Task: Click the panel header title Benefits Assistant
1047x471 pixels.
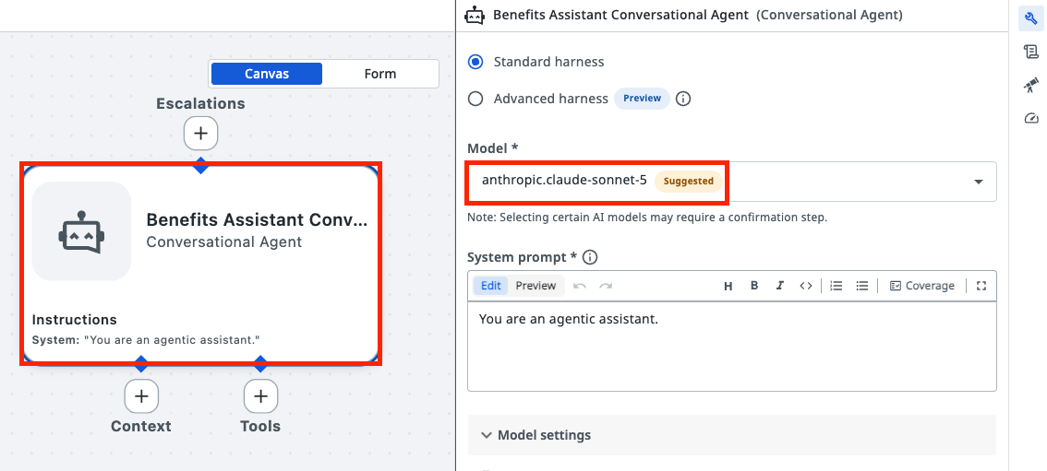Action: 621,15
